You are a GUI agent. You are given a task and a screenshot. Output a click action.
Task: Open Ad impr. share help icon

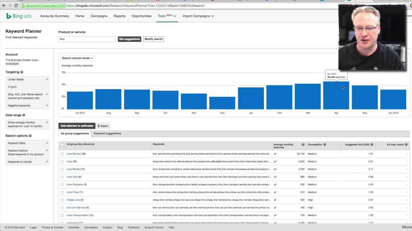coord(406,144)
